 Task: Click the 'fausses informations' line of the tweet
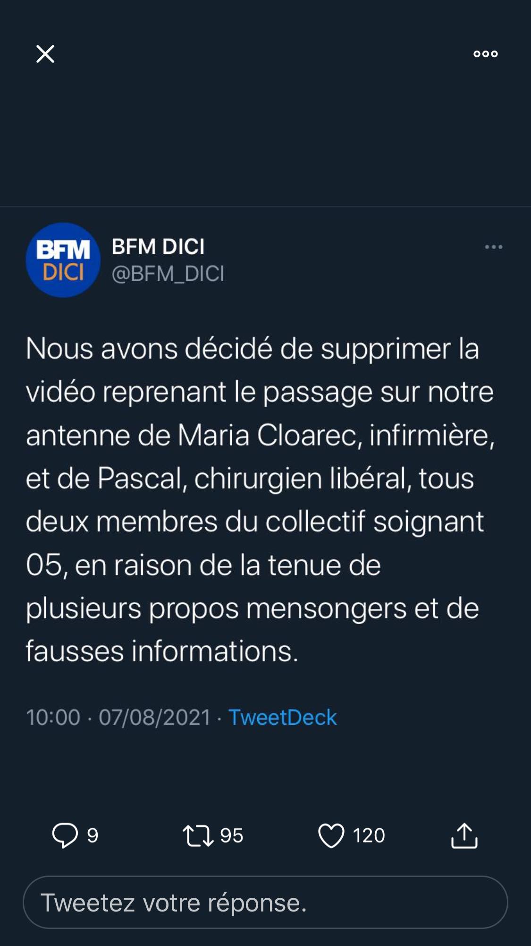point(162,651)
